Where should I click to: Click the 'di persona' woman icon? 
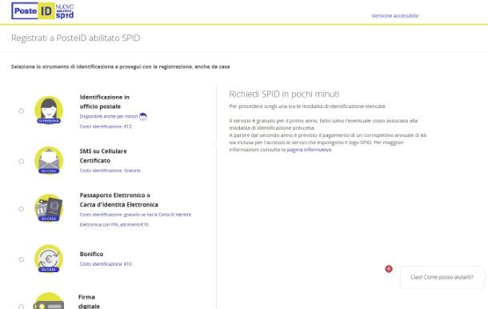(49, 110)
